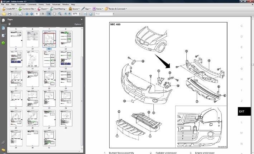Open the Attachments paperclip panel
The height and width of the screenshot is (154, 254).
click(x=3, y=143)
